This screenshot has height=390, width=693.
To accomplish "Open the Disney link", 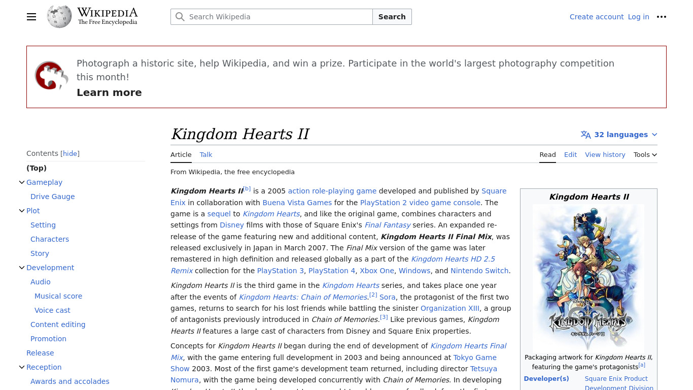I will [232, 225].
